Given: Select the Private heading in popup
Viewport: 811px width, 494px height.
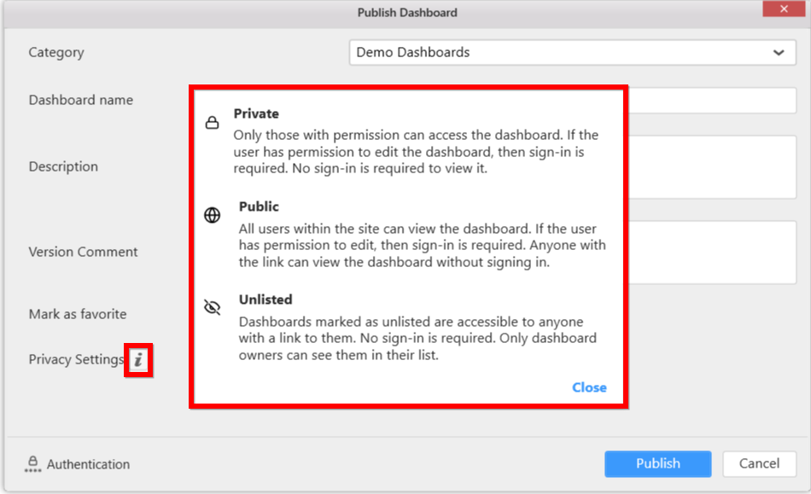Looking at the screenshot, I should point(256,113).
